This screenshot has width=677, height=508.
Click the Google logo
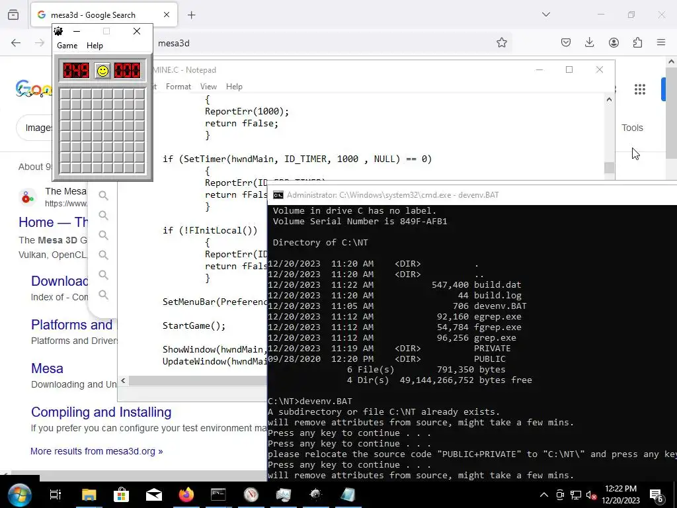tap(34, 89)
